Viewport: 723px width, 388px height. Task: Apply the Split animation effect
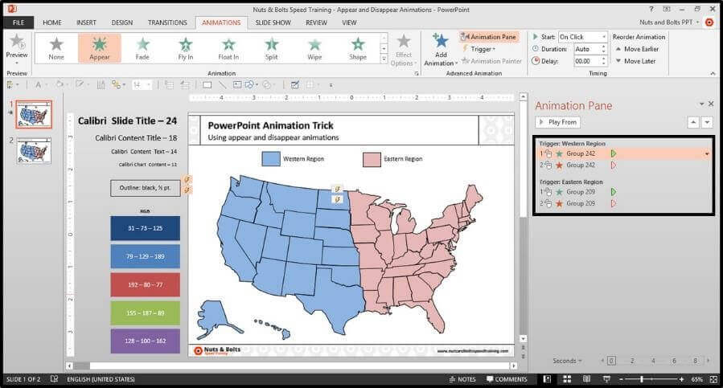point(272,48)
